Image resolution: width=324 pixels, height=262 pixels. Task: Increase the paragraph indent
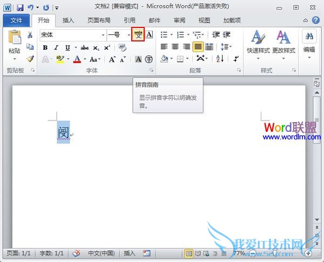[226, 35]
